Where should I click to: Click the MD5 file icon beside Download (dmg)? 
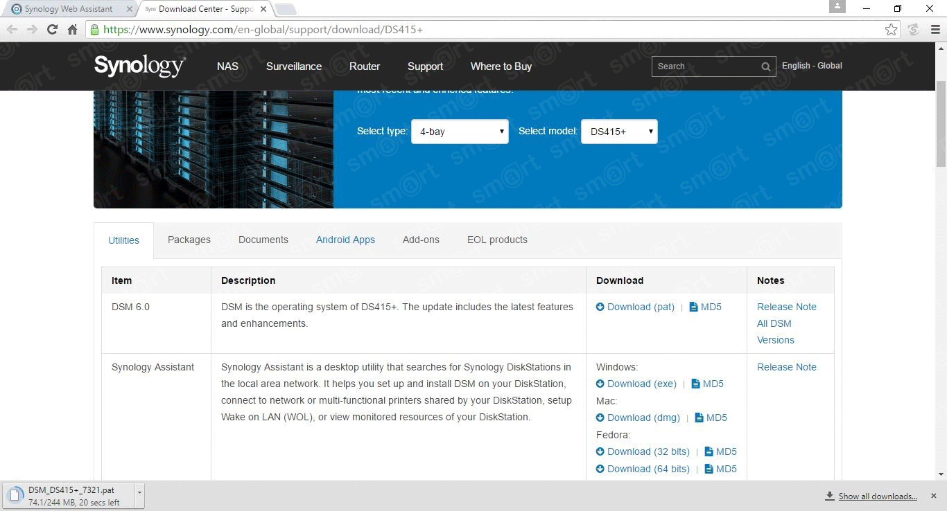(699, 418)
